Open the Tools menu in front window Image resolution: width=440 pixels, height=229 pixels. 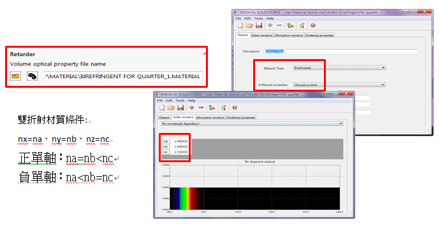(x=180, y=101)
